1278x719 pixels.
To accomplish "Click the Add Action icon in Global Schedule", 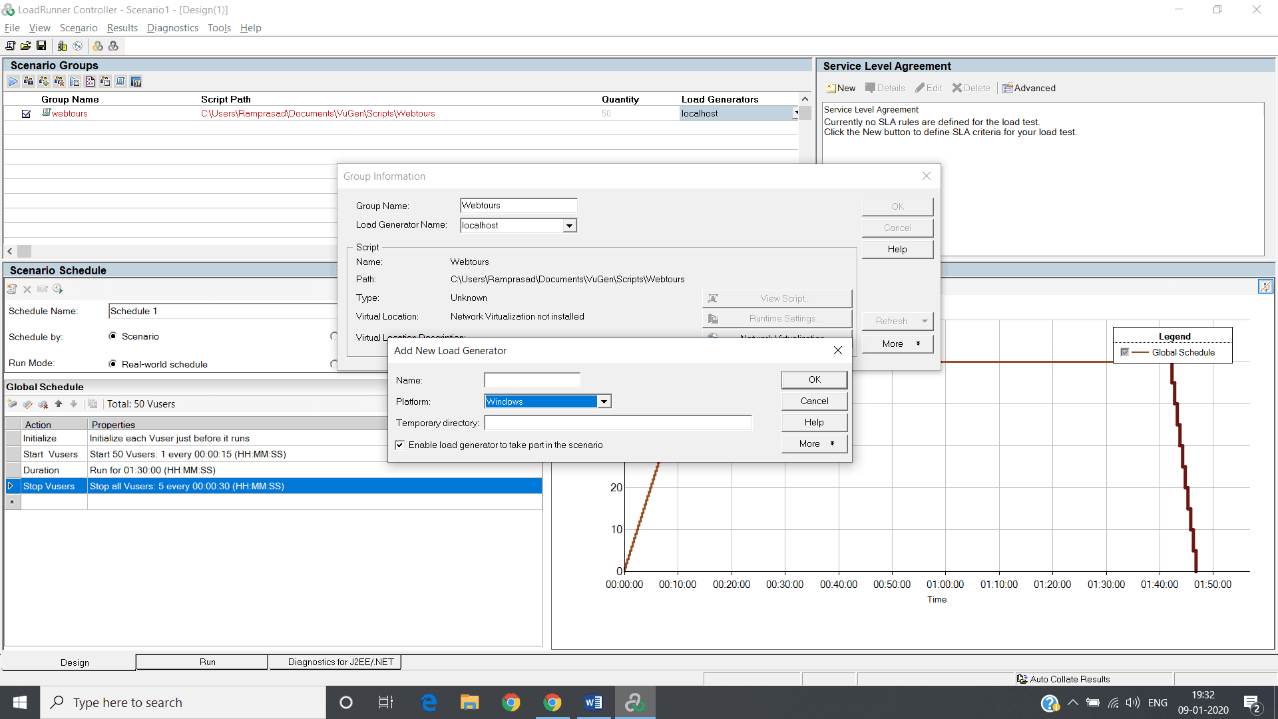I will (12, 404).
